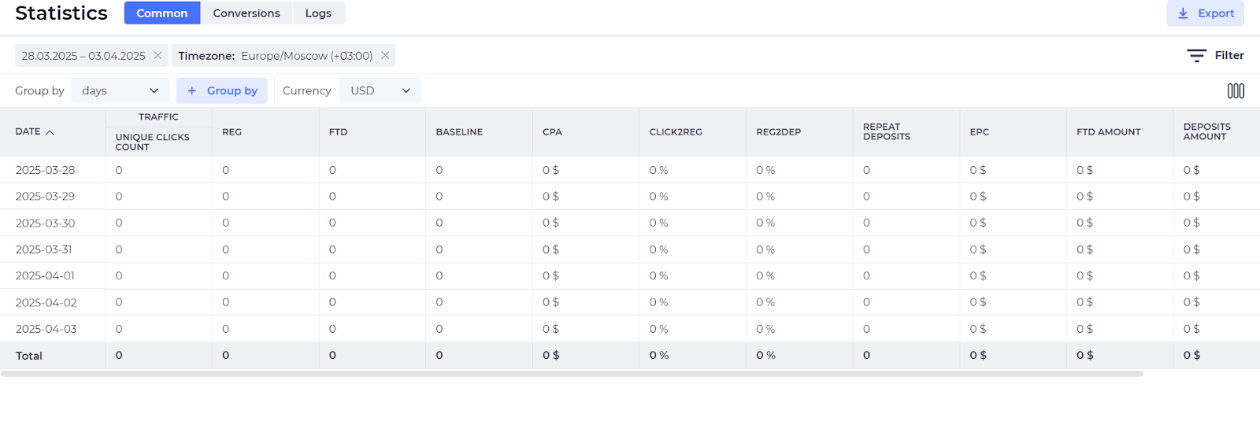
Task: Switch to the Conversions tab
Action: pyautogui.click(x=246, y=13)
